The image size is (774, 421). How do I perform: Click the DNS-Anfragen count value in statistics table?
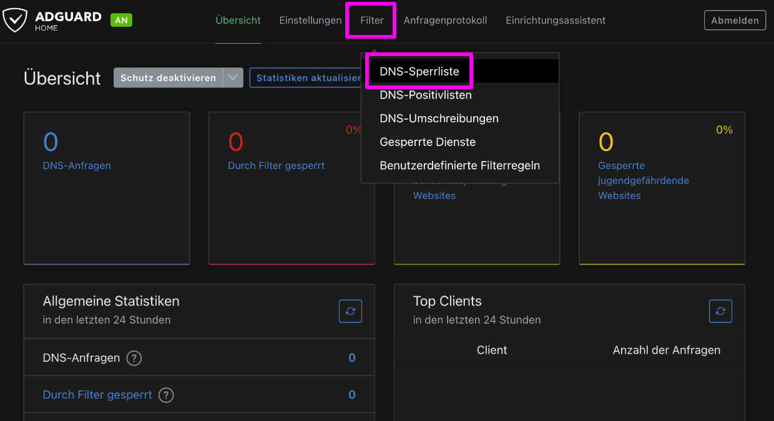[x=352, y=358]
